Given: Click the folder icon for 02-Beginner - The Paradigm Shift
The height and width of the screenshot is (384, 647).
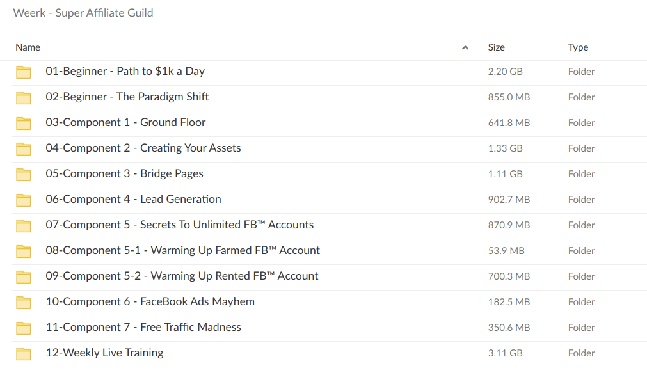Looking at the screenshot, I should [x=23, y=97].
